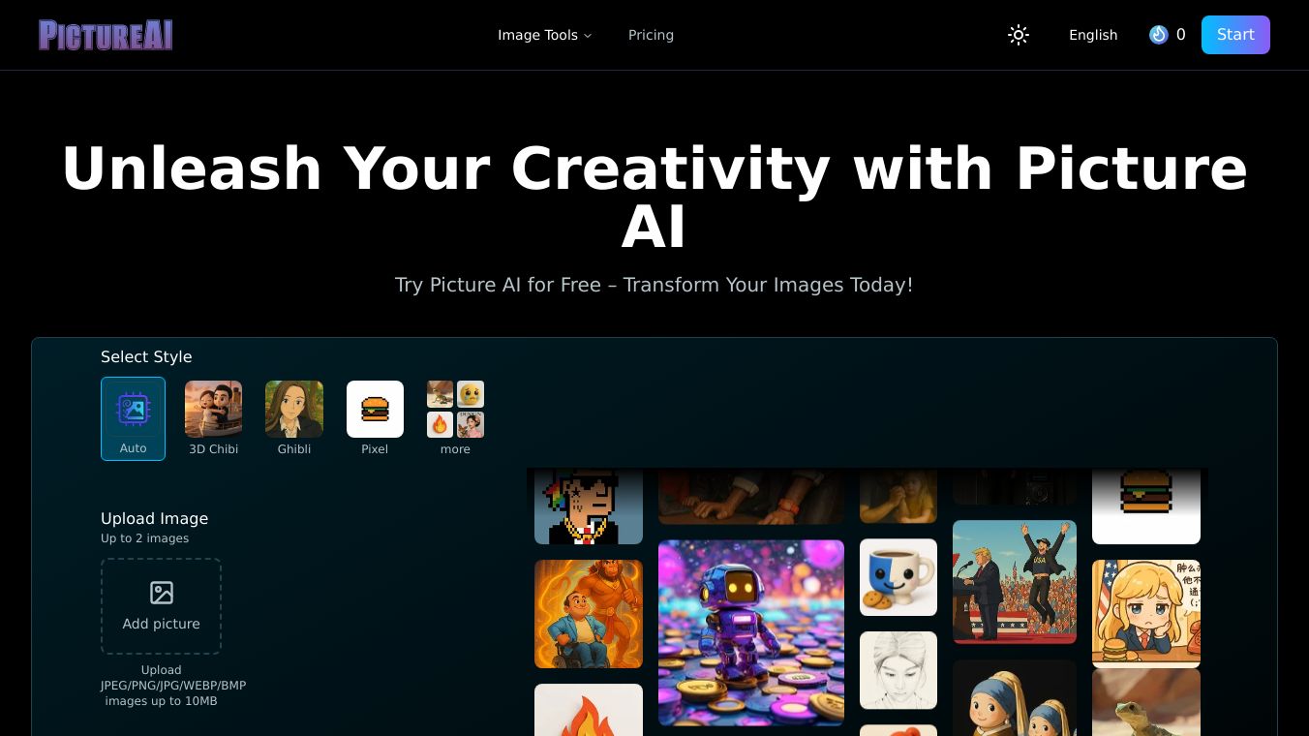Click the Start button
1309x736 pixels.
coord(1235,35)
